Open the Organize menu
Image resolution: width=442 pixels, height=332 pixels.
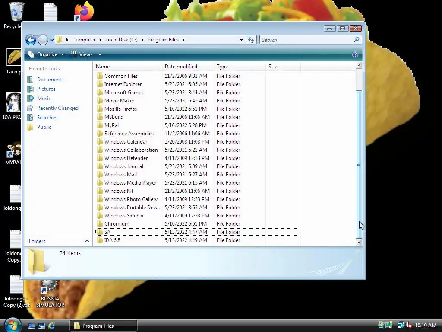tap(46, 54)
